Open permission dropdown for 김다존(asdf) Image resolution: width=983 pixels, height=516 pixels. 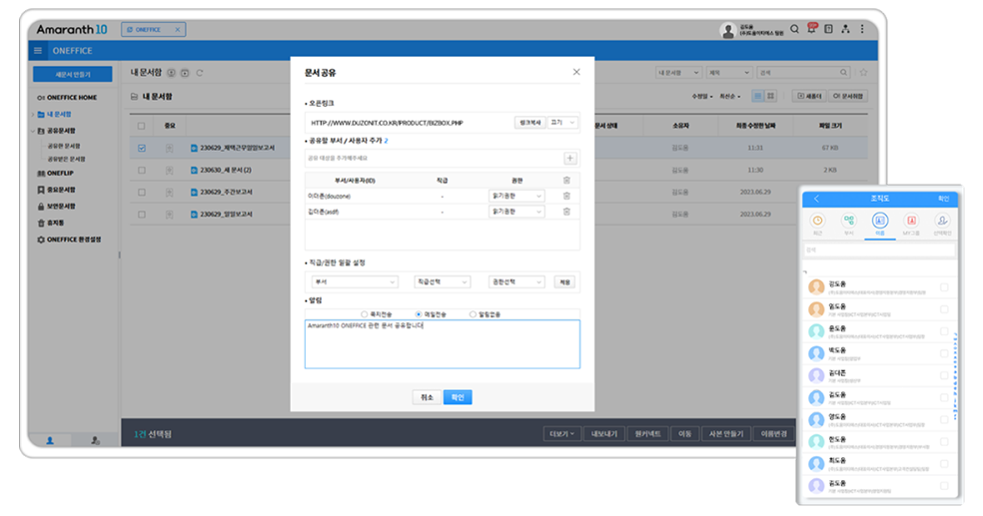[x=516, y=212]
